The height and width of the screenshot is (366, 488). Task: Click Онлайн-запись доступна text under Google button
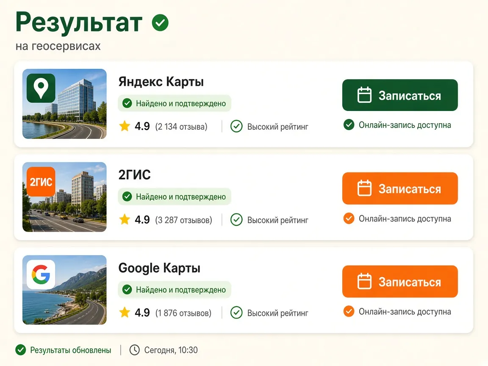click(405, 311)
